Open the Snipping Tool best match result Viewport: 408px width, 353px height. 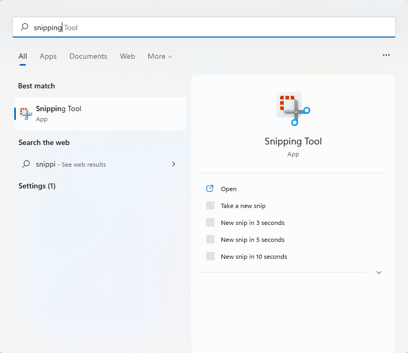[x=100, y=114]
